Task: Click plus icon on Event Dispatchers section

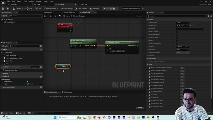Action: (x=41, y=87)
